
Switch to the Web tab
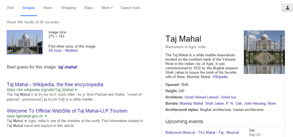(x=10, y=8)
